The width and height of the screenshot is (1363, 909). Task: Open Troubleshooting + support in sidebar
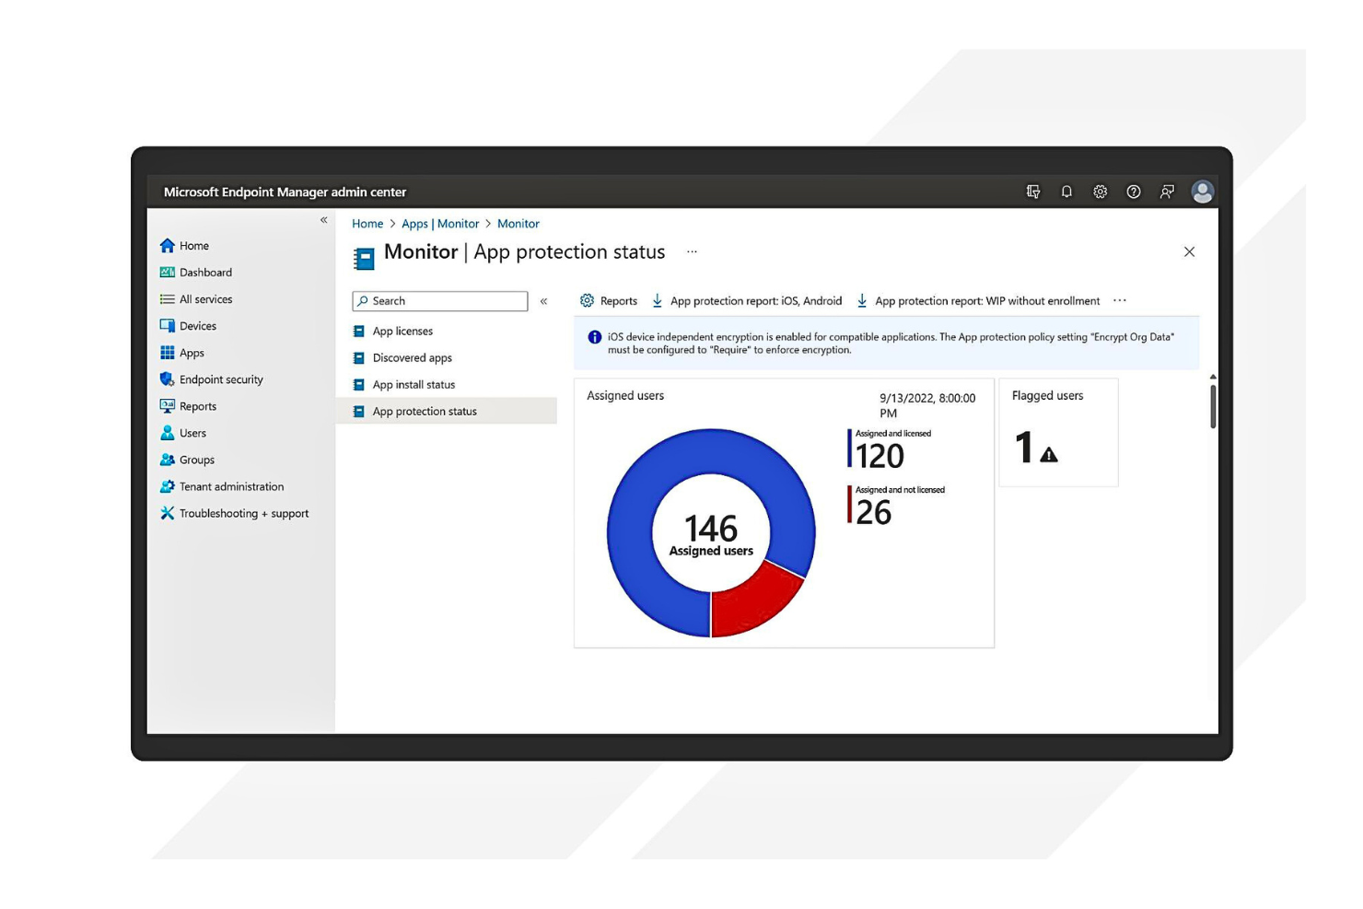click(x=244, y=513)
